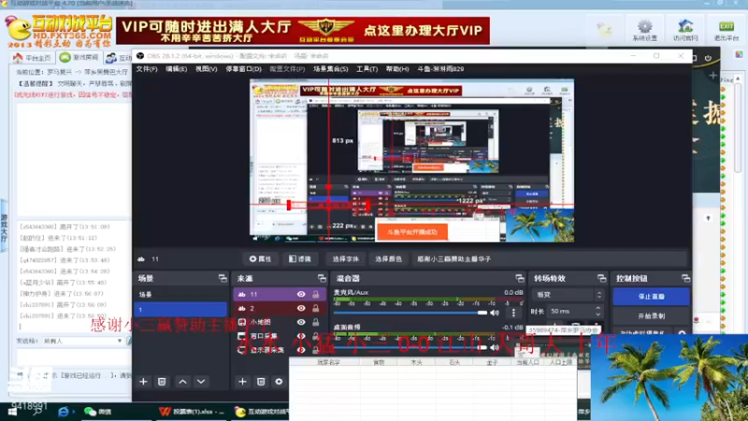Viewport: 748px width, 421px height.
Task: Remove selected source with trash icon
Action: pos(261,382)
